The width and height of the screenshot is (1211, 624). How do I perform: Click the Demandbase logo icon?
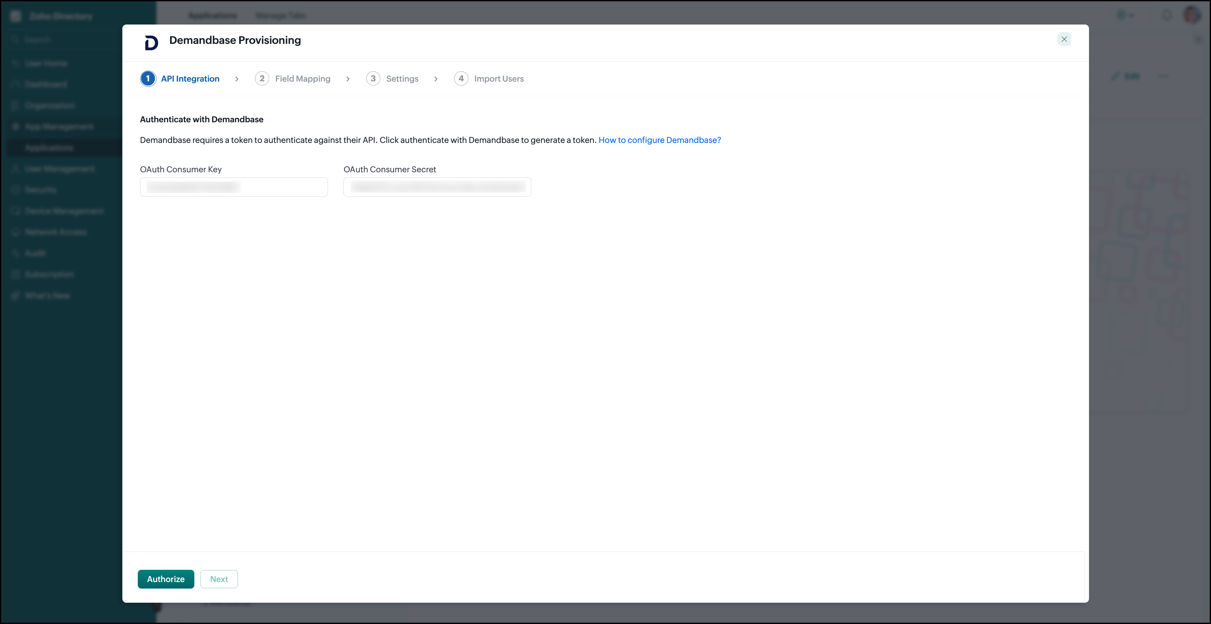point(151,42)
